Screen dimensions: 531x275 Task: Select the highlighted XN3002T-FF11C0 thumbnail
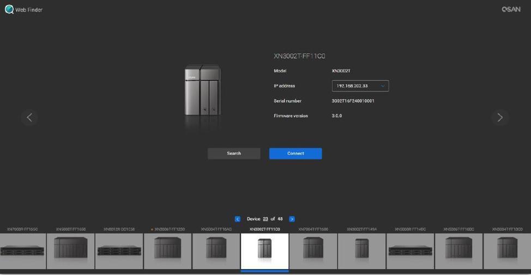pyautogui.click(x=264, y=250)
